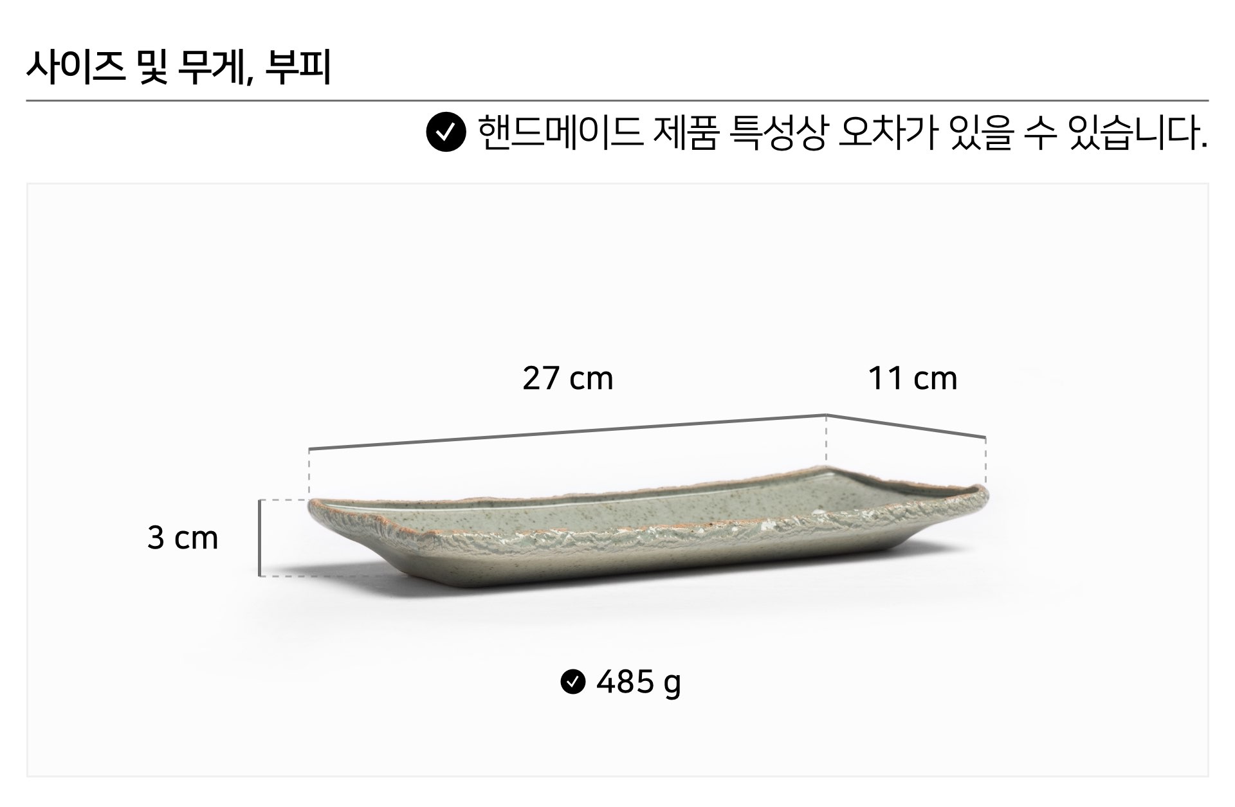Click the horizontal divider below the heading
The height and width of the screenshot is (807, 1235).
click(x=617, y=101)
